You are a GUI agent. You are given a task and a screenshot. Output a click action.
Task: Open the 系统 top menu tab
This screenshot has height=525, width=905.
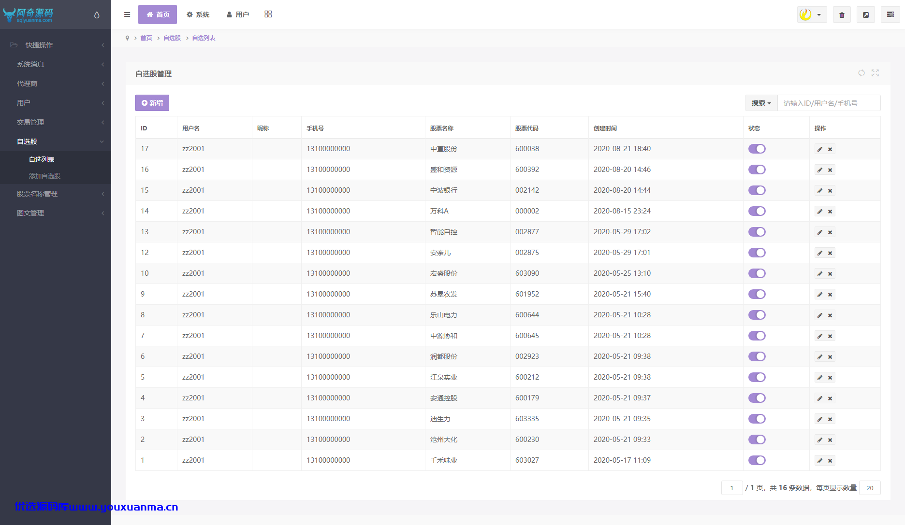198,14
